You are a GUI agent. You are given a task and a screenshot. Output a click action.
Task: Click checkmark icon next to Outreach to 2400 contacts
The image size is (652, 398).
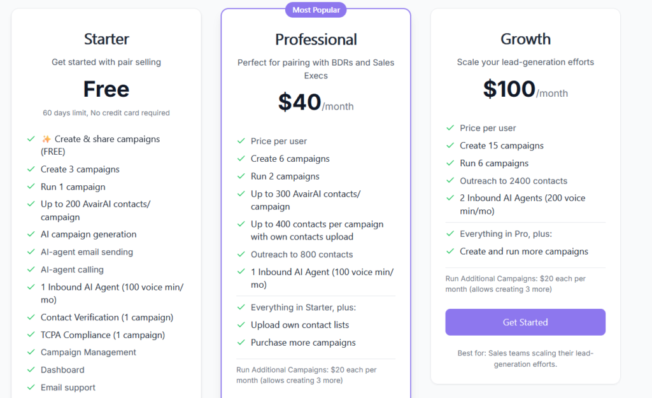[450, 181]
